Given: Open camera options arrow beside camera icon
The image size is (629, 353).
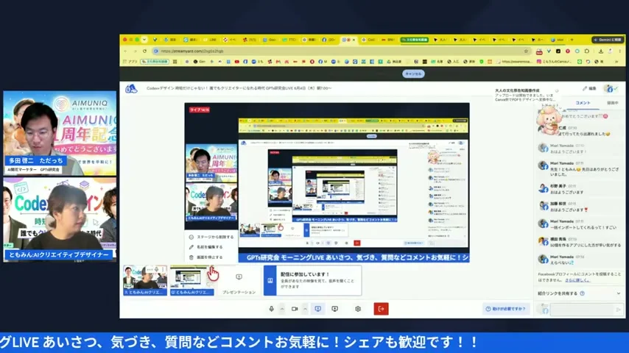Looking at the screenshot, I should point(305,309).
